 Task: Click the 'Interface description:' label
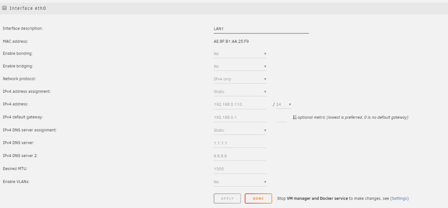pyautogui.click(x=23, y=29)
